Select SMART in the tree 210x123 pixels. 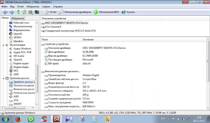click(x=17, y=104)
